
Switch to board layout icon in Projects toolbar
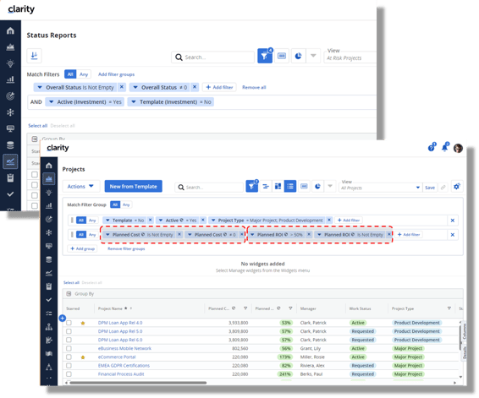coord(278,186)
